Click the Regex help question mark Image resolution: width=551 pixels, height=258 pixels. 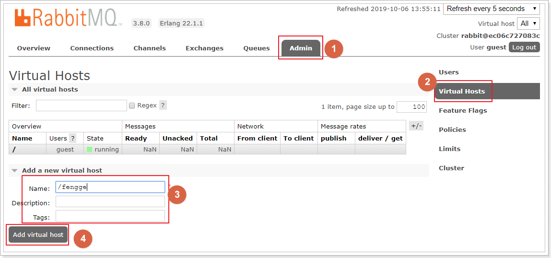(163, 105)
